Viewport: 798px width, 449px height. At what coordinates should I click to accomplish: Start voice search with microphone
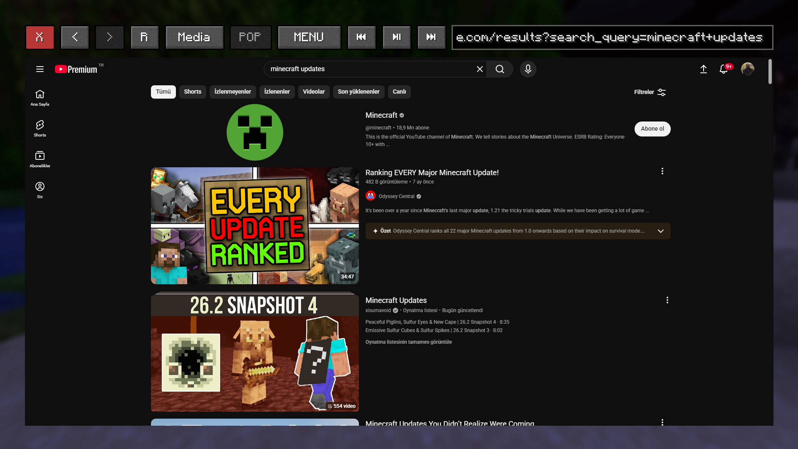528,69
